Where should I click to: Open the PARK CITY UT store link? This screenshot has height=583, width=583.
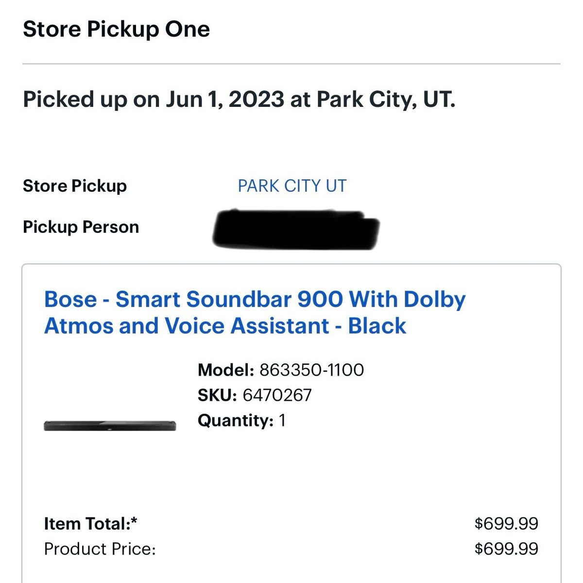(x=292, y=186)
